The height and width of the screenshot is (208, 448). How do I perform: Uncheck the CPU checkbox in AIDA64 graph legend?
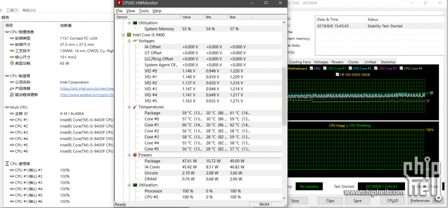311,68
